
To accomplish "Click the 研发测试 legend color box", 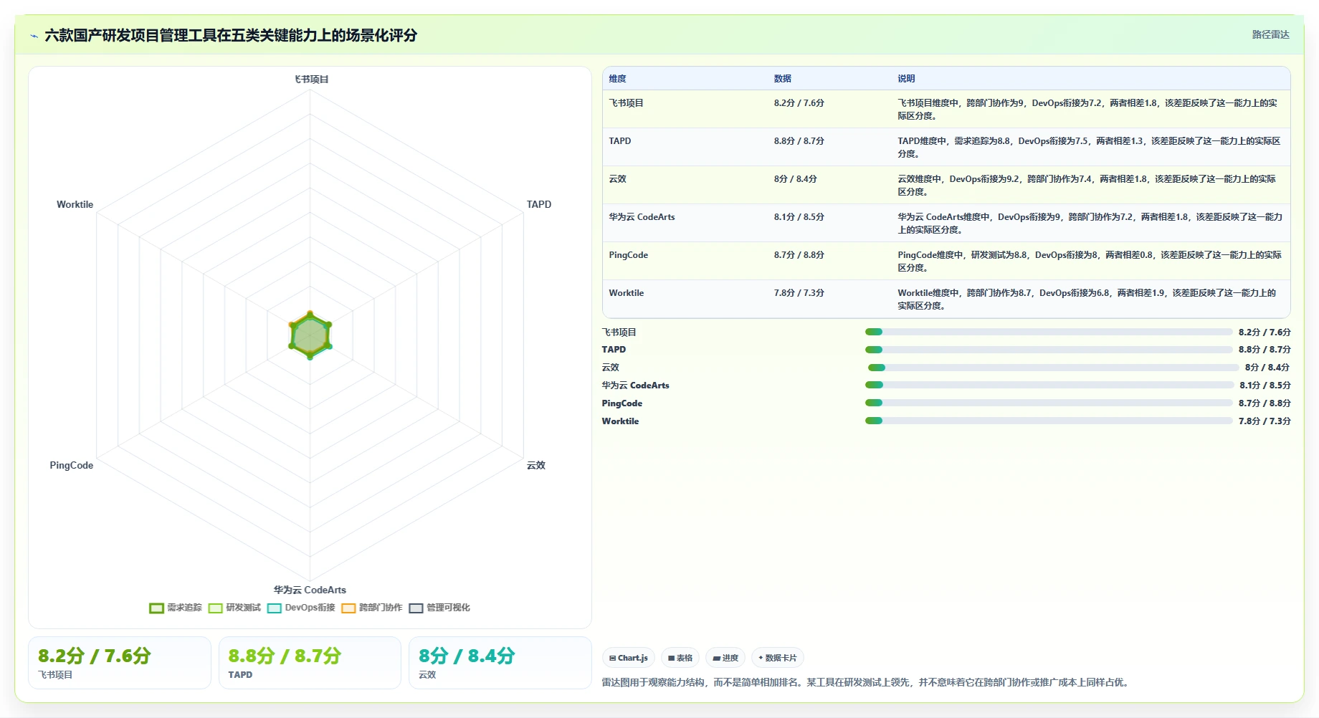I will 215,608.
